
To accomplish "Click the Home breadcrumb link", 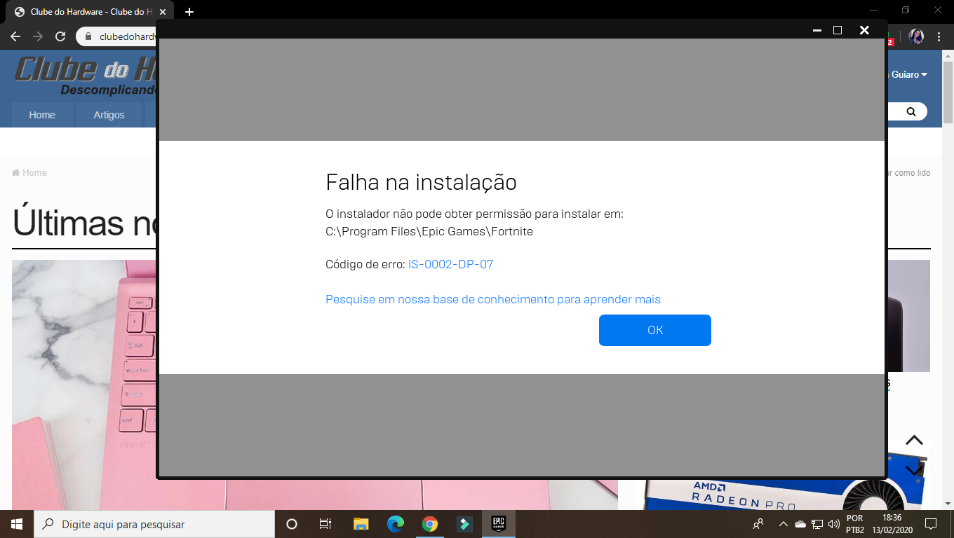I will (x=29, y=172).
